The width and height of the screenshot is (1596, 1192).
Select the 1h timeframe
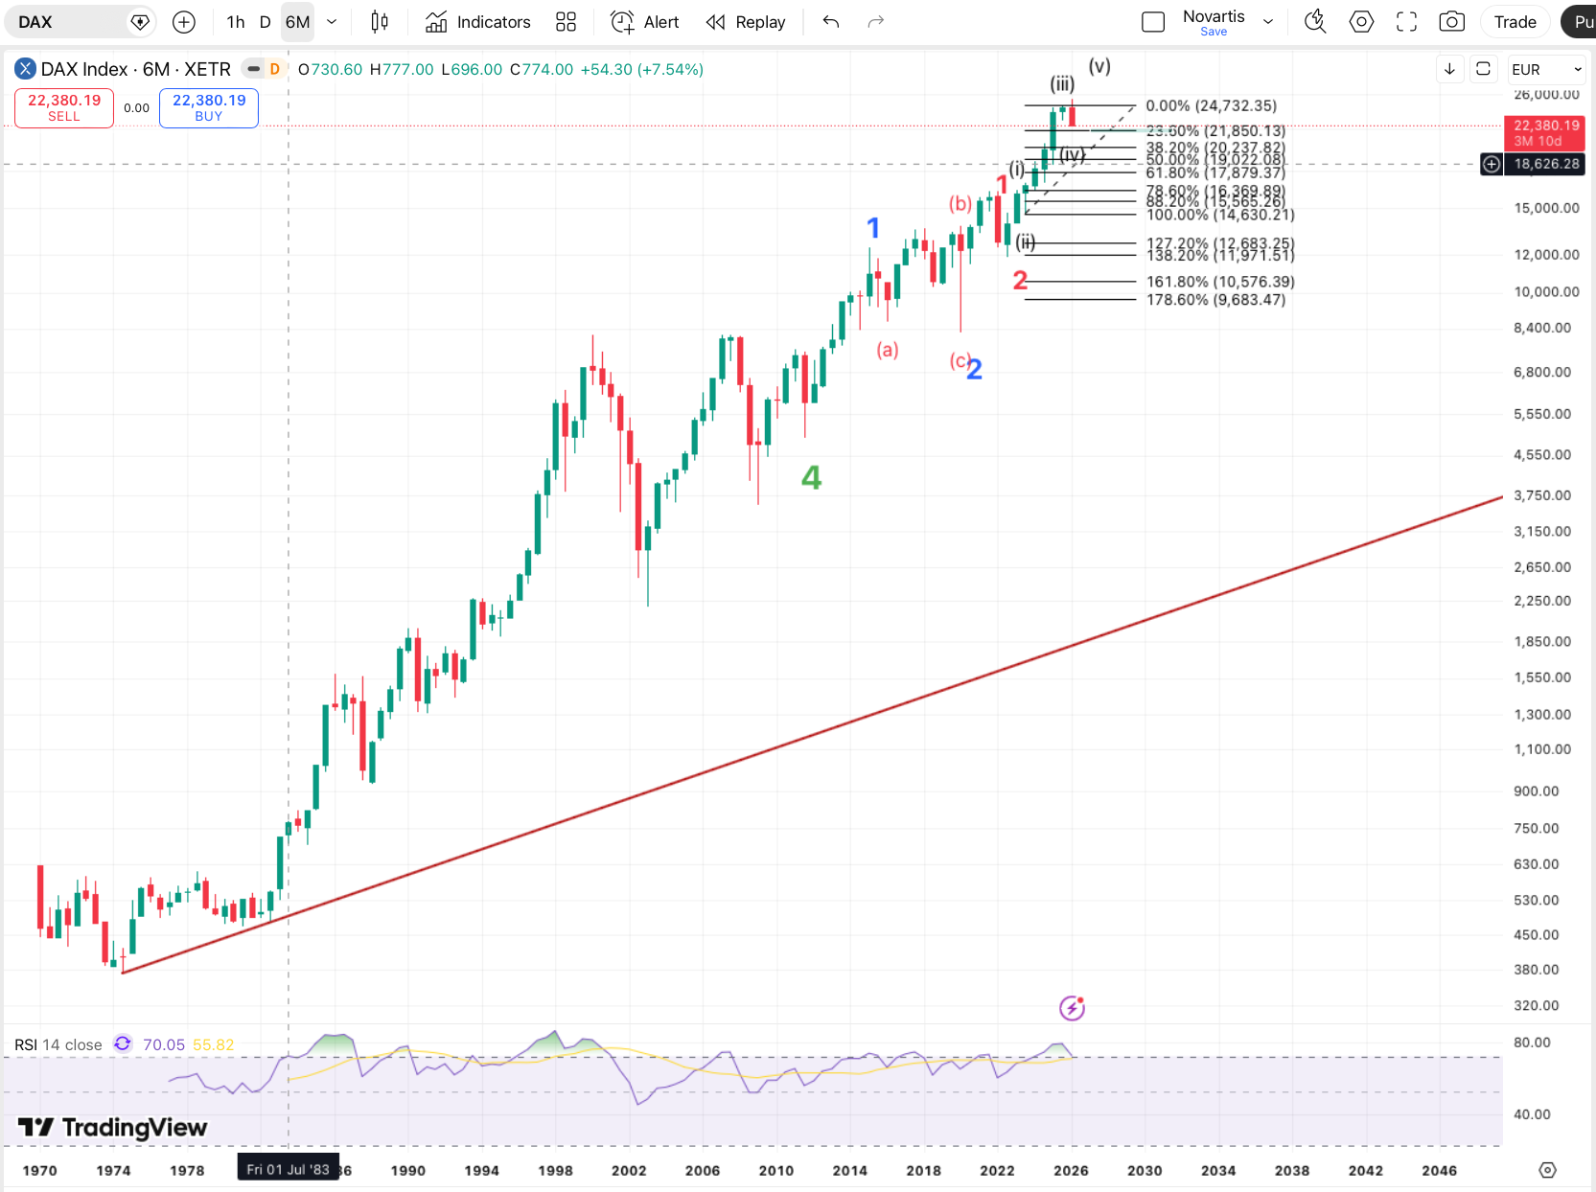[x=236, y=22]
